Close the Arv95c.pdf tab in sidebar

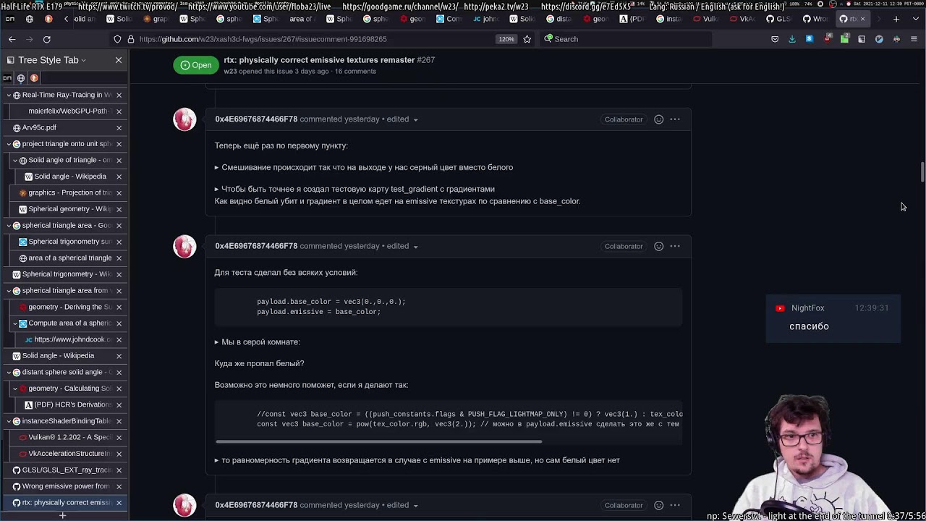[119, 127]
